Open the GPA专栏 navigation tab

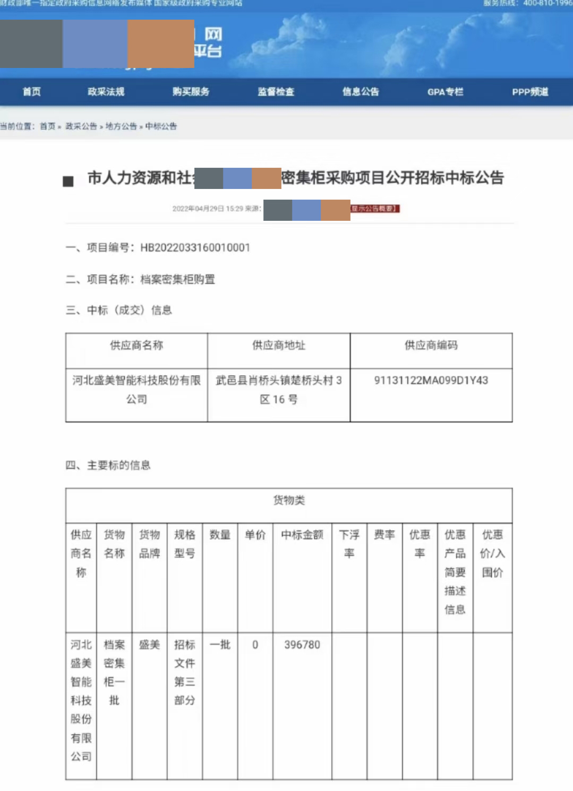coord(446,92)
